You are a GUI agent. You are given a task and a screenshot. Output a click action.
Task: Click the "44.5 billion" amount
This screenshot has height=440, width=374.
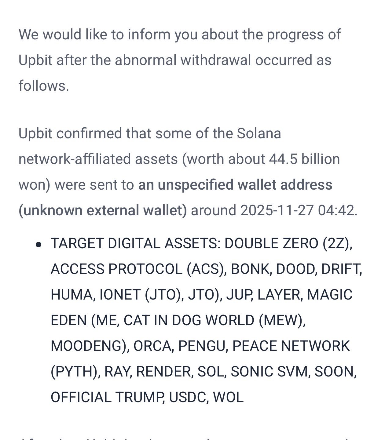(304, 159)
